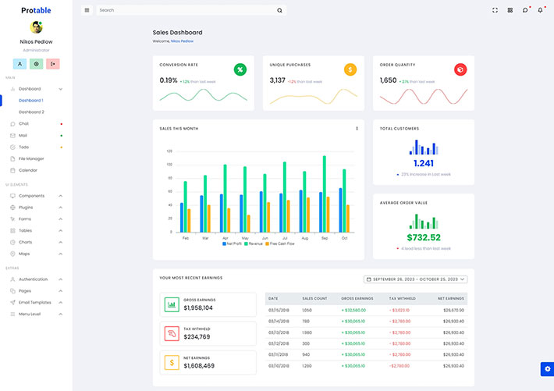Open the notifications bell
The width and height of the screenshot is (554, 391).
pyautogui.click(x=540, y=10)
